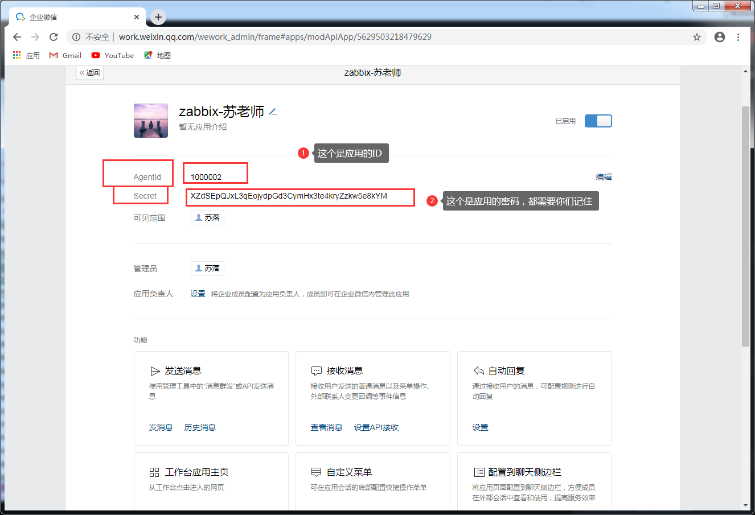
Task: Click the 苏落 tag in 可见范围
Action: pos(207,218)
